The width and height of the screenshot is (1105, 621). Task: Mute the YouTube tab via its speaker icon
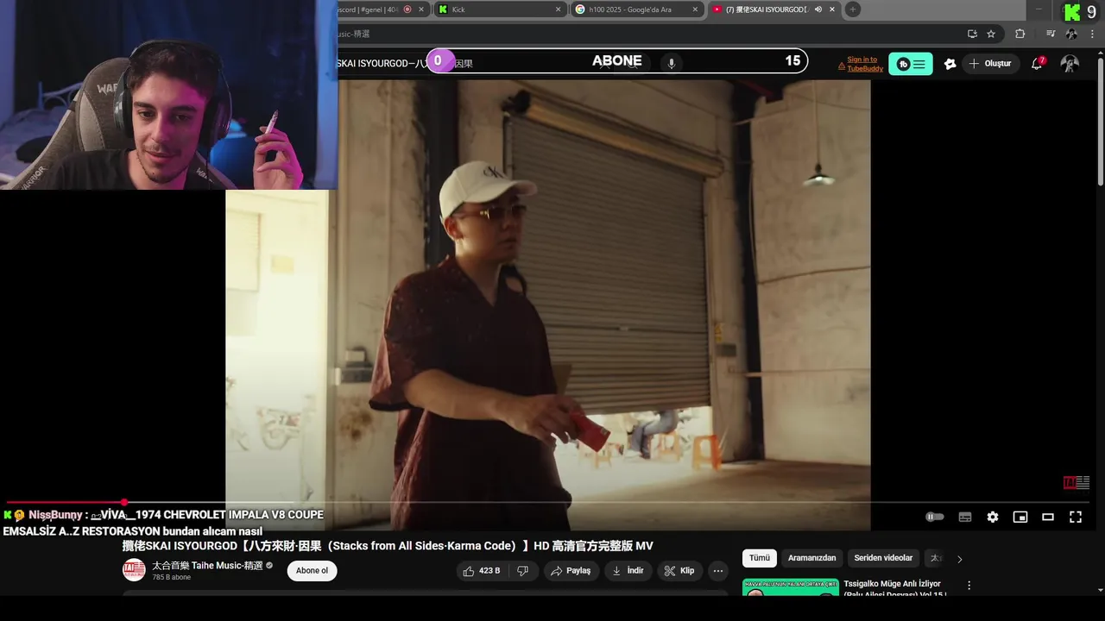pyautogui.click(x=818, y=9)
